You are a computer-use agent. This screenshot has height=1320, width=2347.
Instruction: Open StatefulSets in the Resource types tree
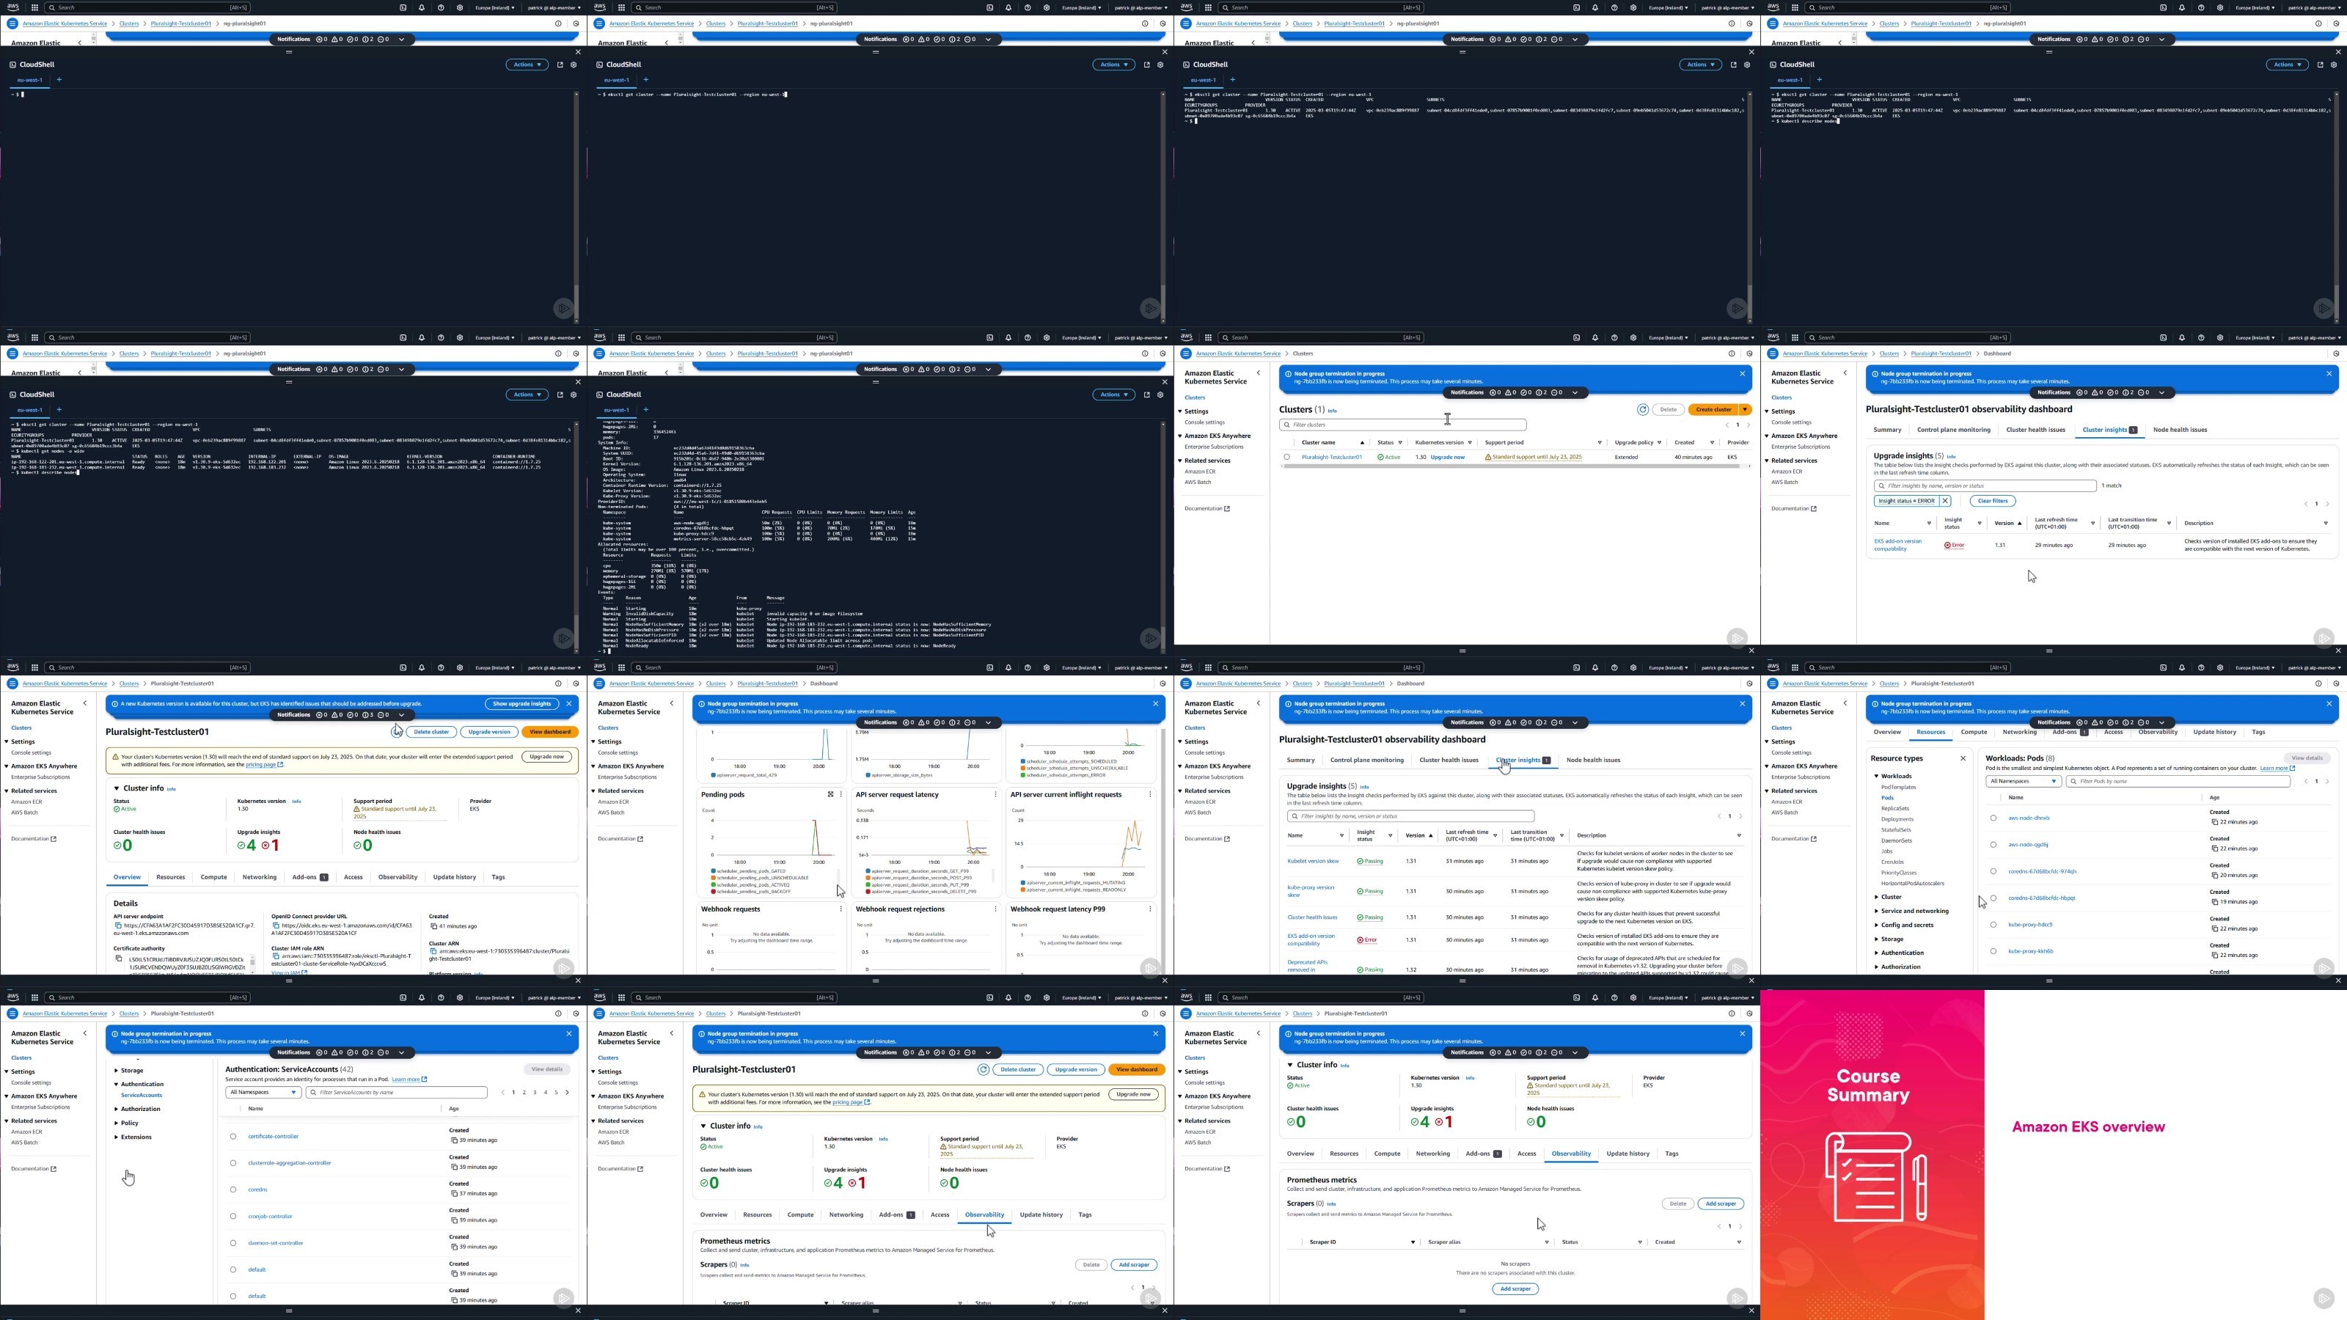tap(1896, 830)
